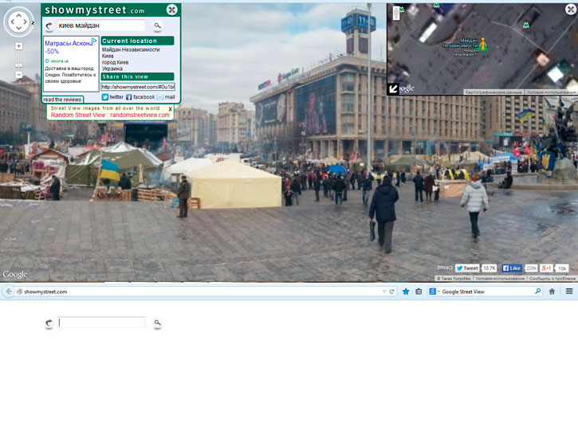Open the Random Street View link

tap(78, 115)
